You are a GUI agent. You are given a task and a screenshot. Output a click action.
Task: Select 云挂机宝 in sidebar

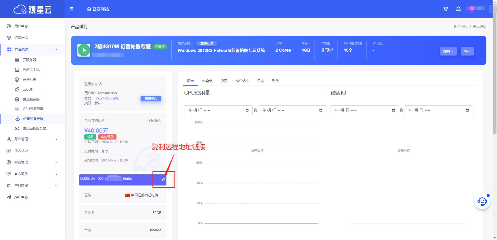tap(32, 80)
